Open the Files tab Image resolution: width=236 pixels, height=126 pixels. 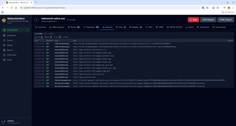pos(121,27)
